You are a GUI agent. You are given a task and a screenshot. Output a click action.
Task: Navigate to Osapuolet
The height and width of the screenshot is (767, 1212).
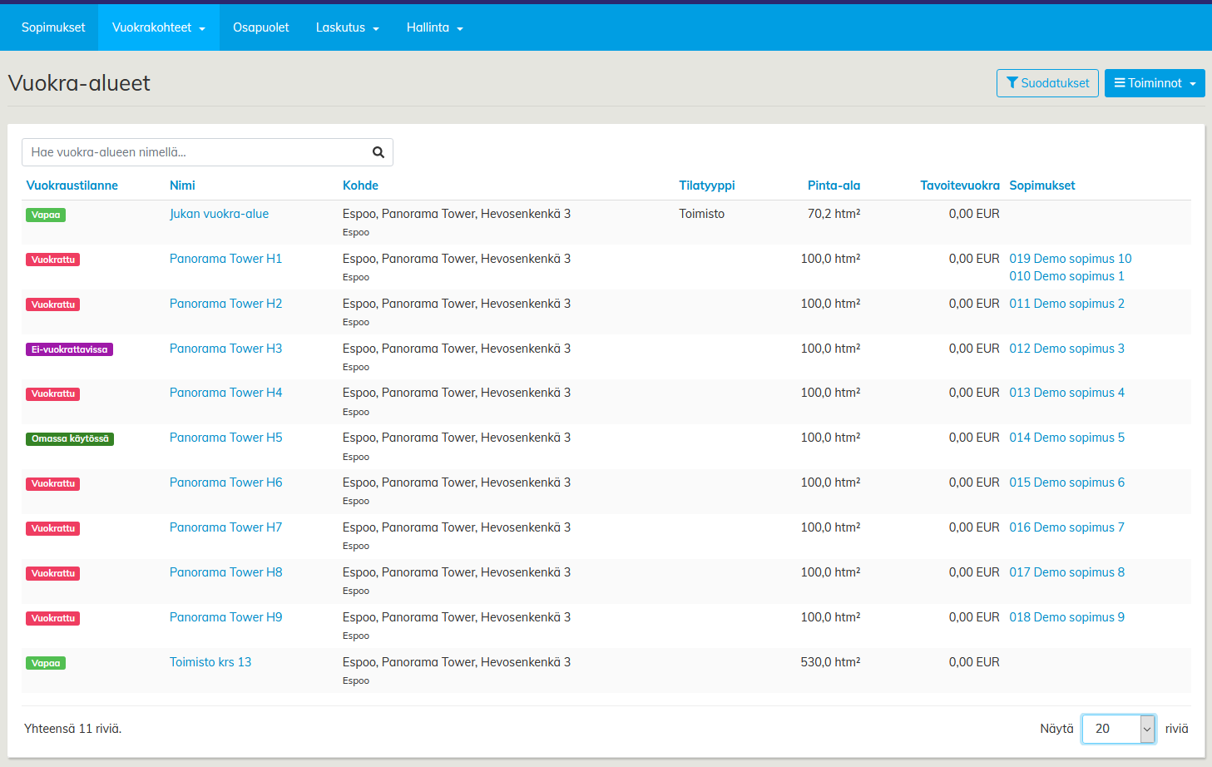[x=260, y=27]
